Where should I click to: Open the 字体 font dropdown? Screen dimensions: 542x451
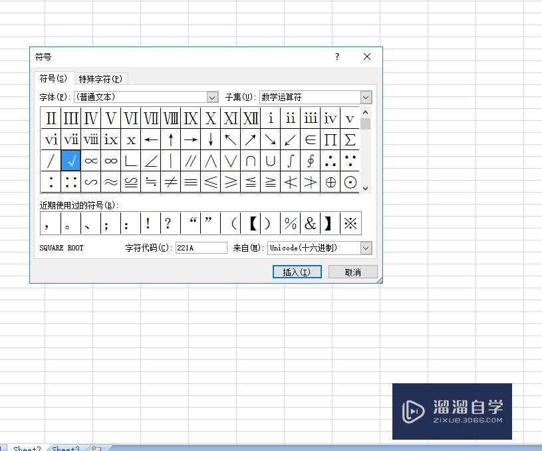[x=213, y=98]
